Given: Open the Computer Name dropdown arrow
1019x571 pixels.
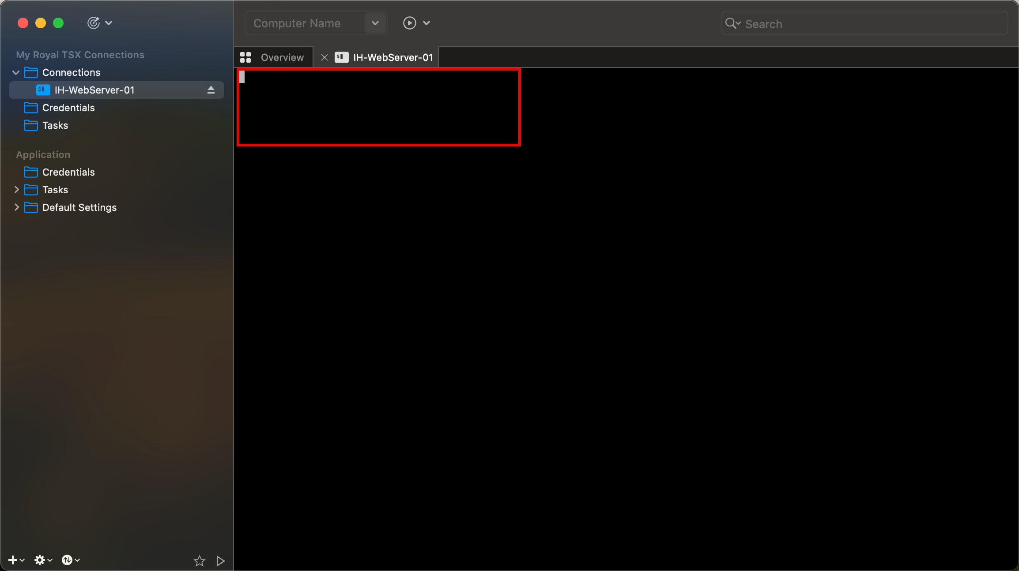Looking at the screenshot, I should click(x=375, y=23).
